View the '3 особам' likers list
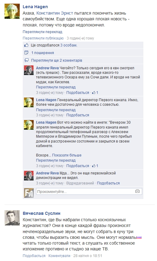Image resolution: width=157 pixels, height=261 pixels. click(68, 45)
